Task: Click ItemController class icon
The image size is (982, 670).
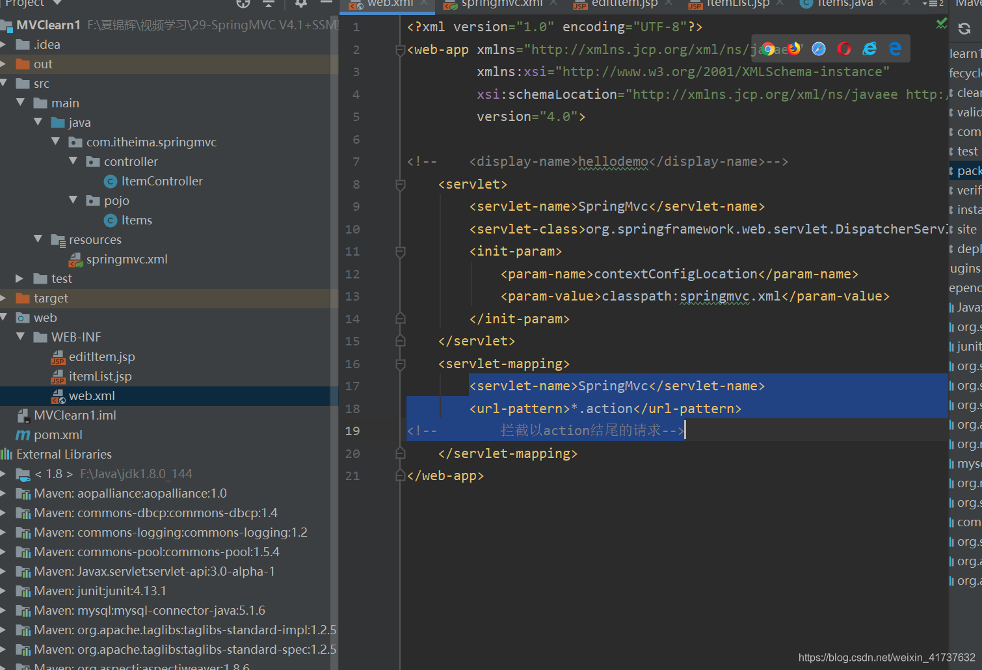Action: tap(111, 181)
